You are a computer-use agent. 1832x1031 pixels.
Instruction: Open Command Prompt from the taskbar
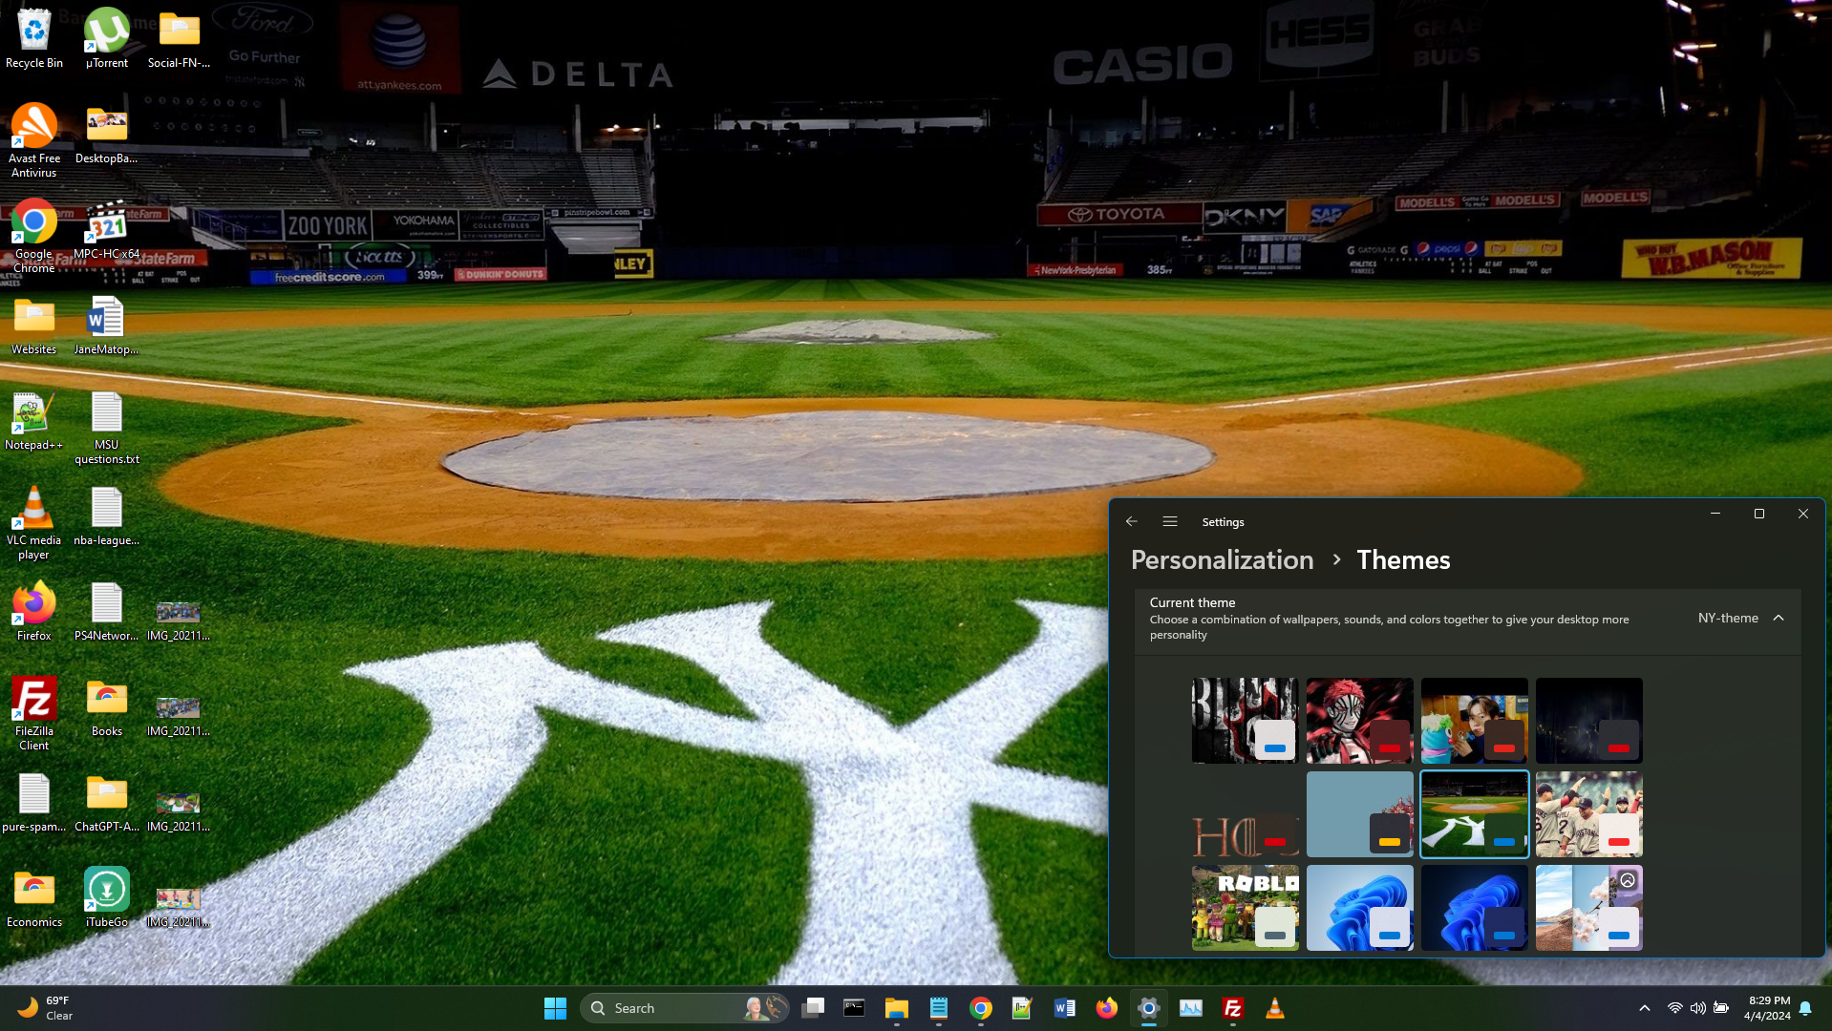(854, 1008)
